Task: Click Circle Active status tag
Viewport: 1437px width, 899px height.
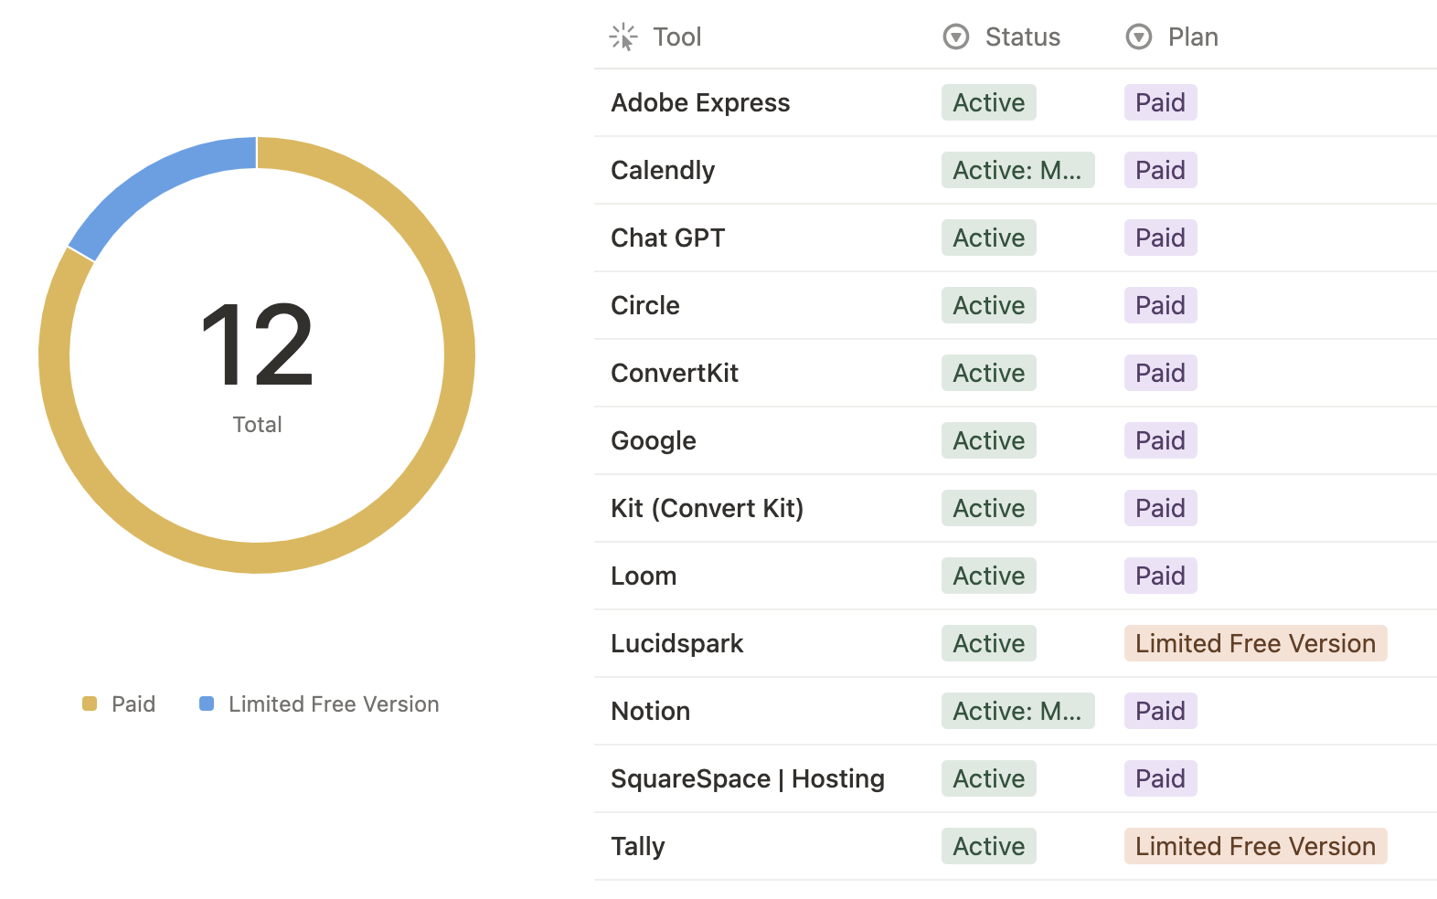Action: [x=989, y=305]
